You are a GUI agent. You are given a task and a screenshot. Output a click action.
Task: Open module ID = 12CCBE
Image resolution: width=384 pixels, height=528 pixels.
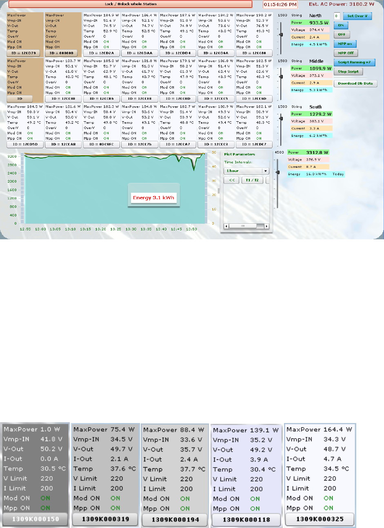point(62,98)
